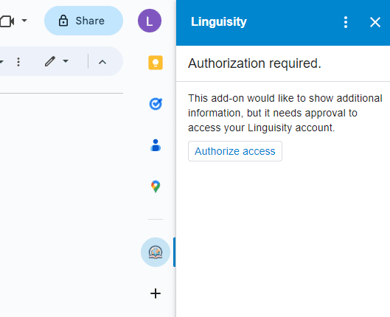
Task: Open the Linguisity panel three-dot menu
Action: (346, 22)
